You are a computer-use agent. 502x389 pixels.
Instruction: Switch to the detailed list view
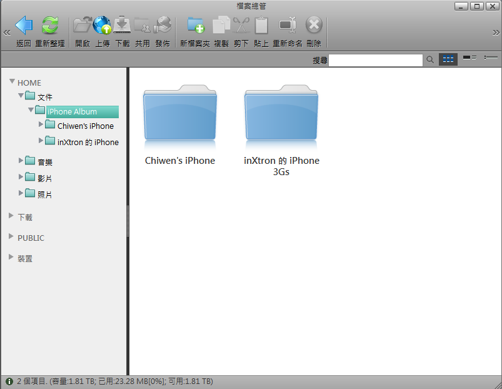(x=469, y=58)
